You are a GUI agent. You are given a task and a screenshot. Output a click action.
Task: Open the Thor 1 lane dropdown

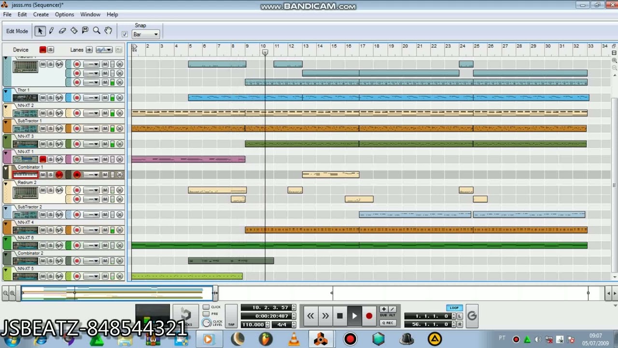point(91,98)
